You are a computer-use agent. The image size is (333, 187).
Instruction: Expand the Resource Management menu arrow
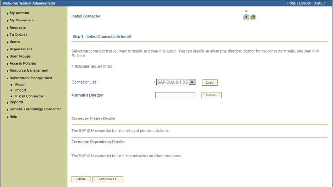pyautogui.click(x=7, y=71)
